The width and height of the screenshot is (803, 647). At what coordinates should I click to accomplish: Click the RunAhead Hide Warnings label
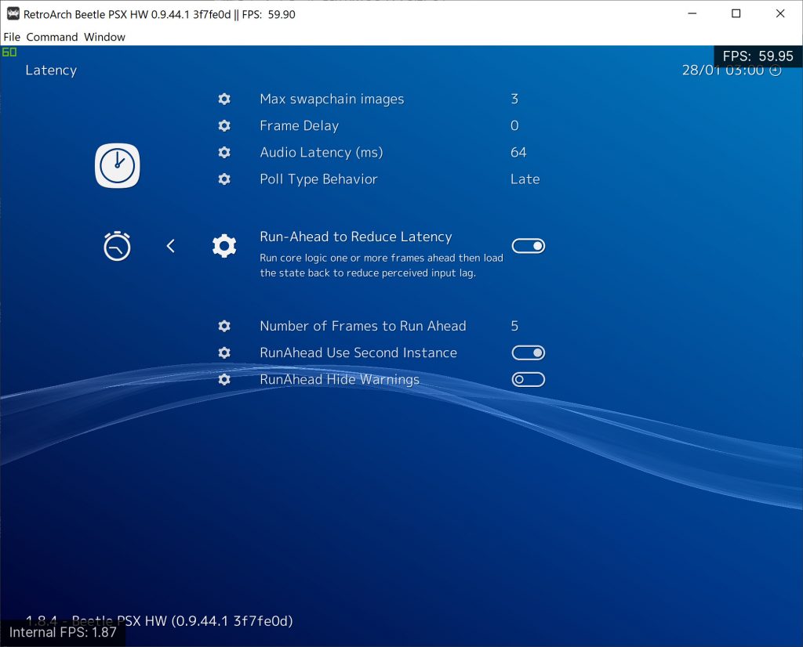(340, 379)
